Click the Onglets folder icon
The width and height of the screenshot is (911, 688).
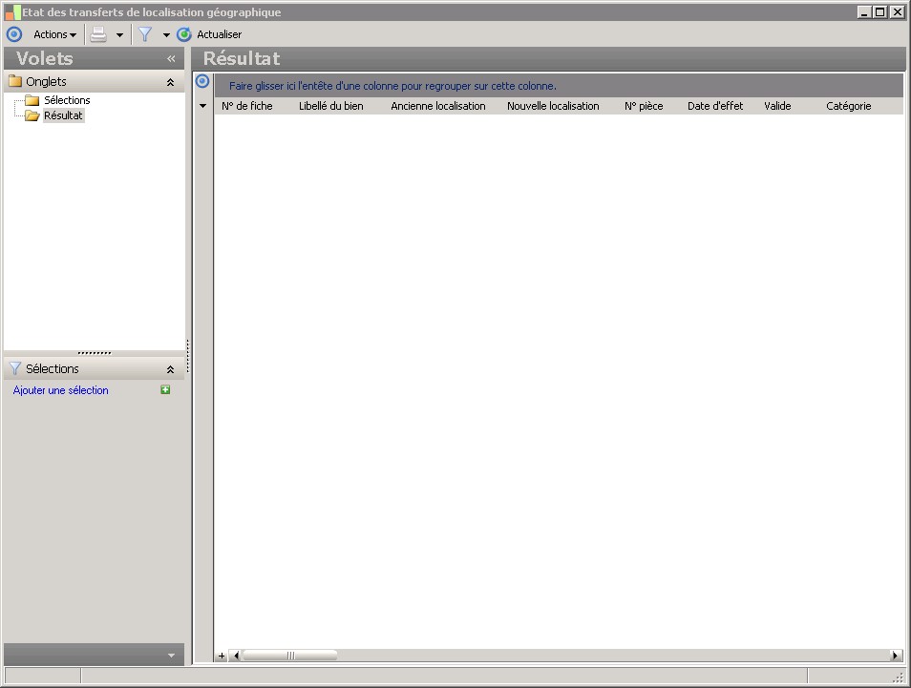(x=15, y=81)
